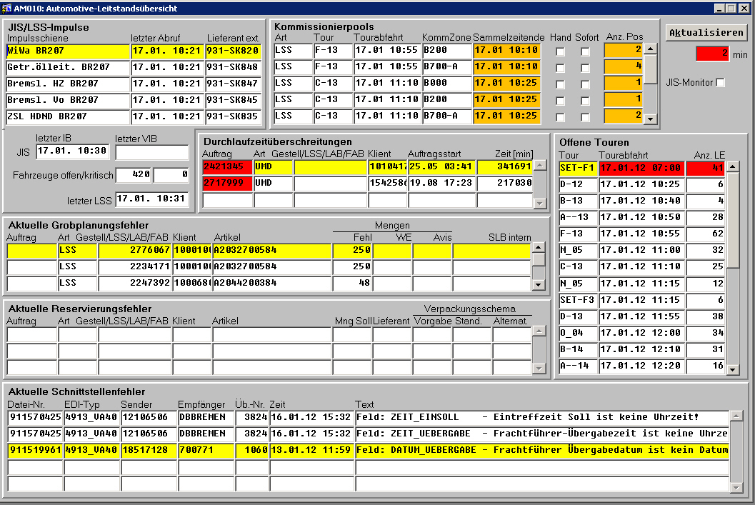Click the red refresh minutes field
Viewport: 755px width, 505px height.
pos(712,54)
